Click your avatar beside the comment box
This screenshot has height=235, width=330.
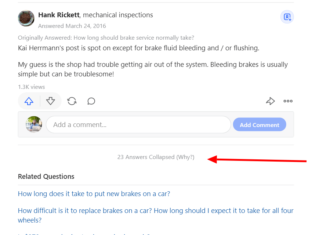[34, 125]
